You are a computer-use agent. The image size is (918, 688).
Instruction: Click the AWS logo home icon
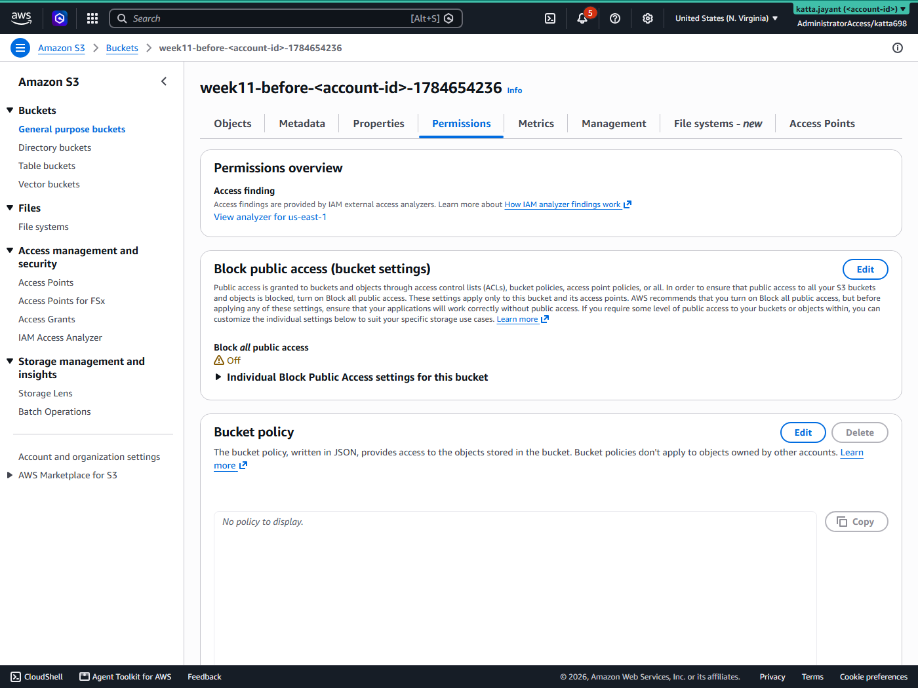click(x=21, y=18)
